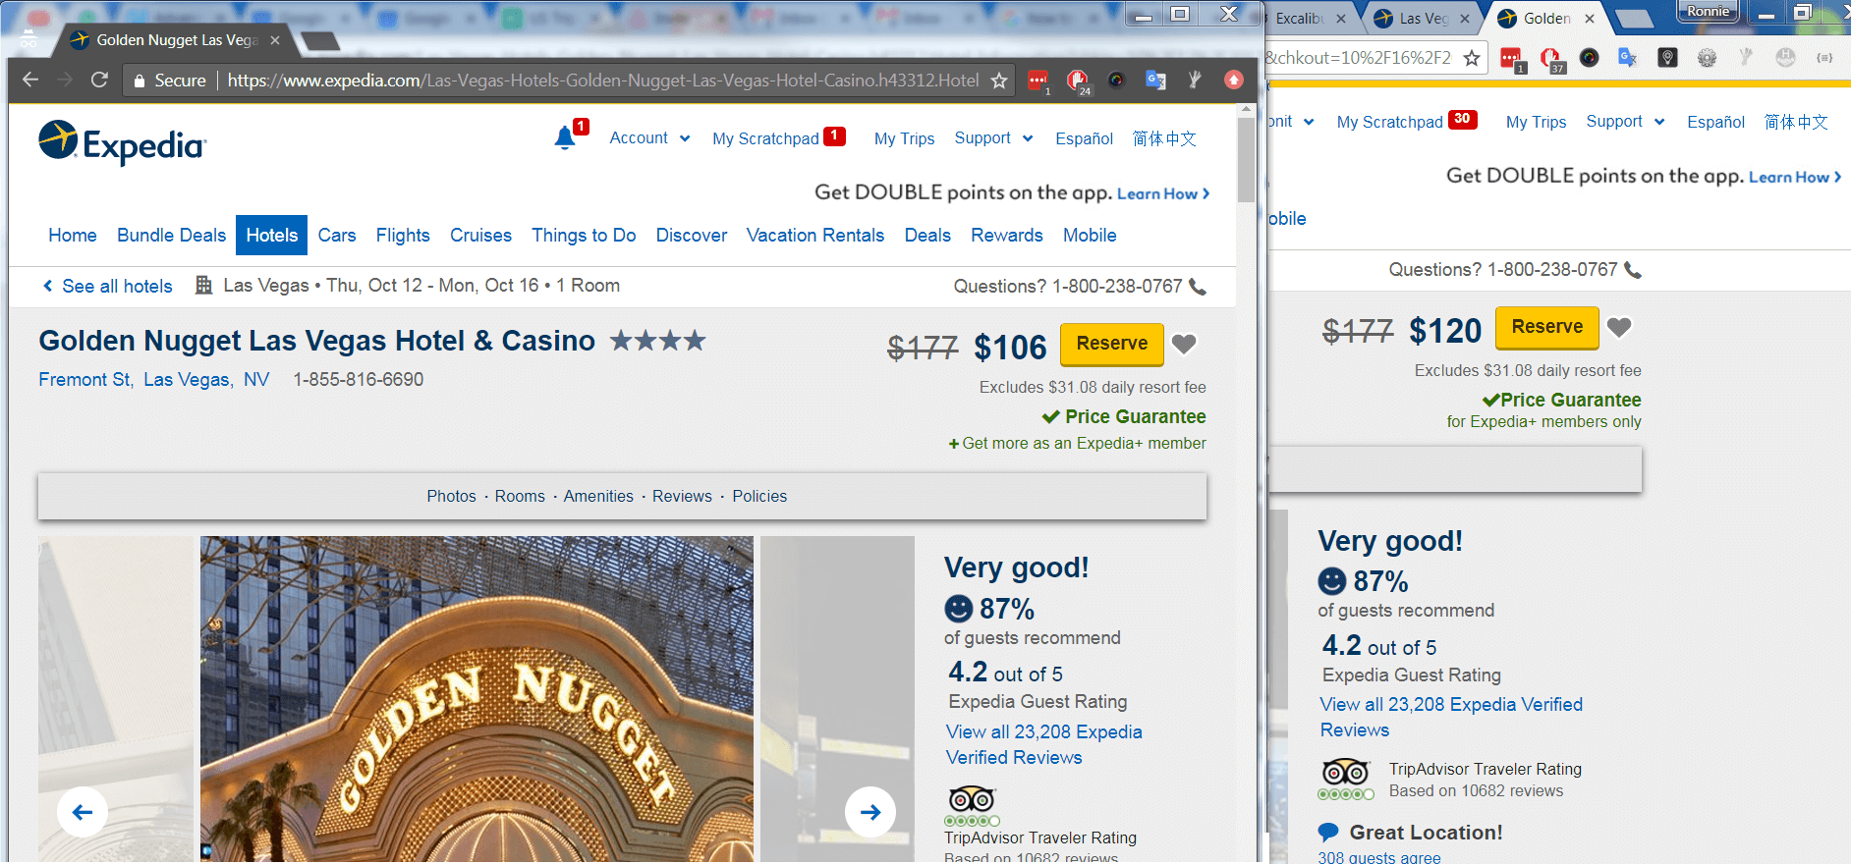
Task: Reserve the room at $106
Action: tap(1112, 344)
